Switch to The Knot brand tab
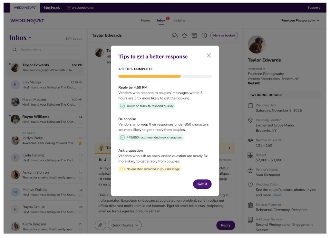 [x=52, y=8]
